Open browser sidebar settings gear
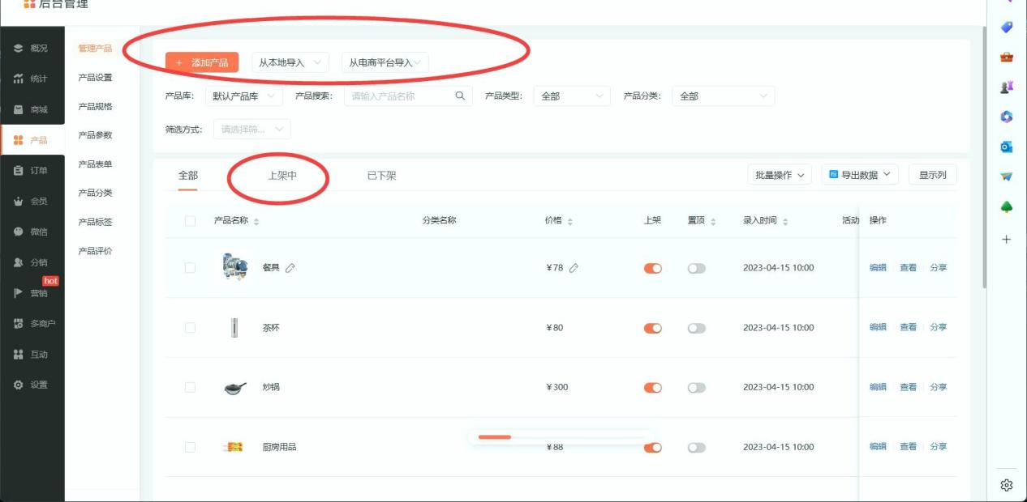This screenshot has height=502, width=1027. (x=1006, y=485)
